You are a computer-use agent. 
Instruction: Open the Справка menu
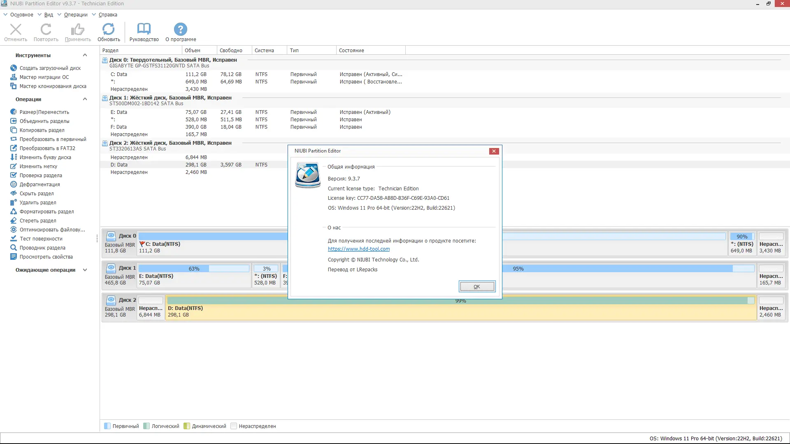[x=107, y=15]
